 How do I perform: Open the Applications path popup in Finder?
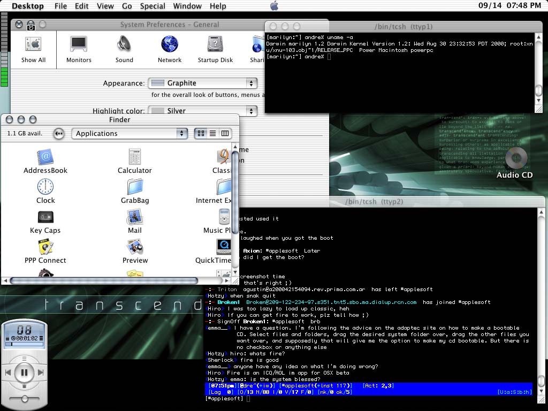click(130, 133)
